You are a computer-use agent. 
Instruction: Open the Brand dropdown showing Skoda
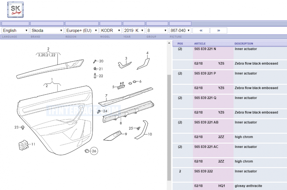(x=47, y=31)
